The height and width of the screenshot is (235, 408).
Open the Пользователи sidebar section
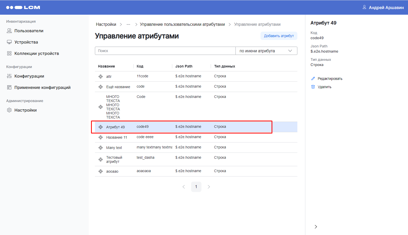click(x=29, y=31)
